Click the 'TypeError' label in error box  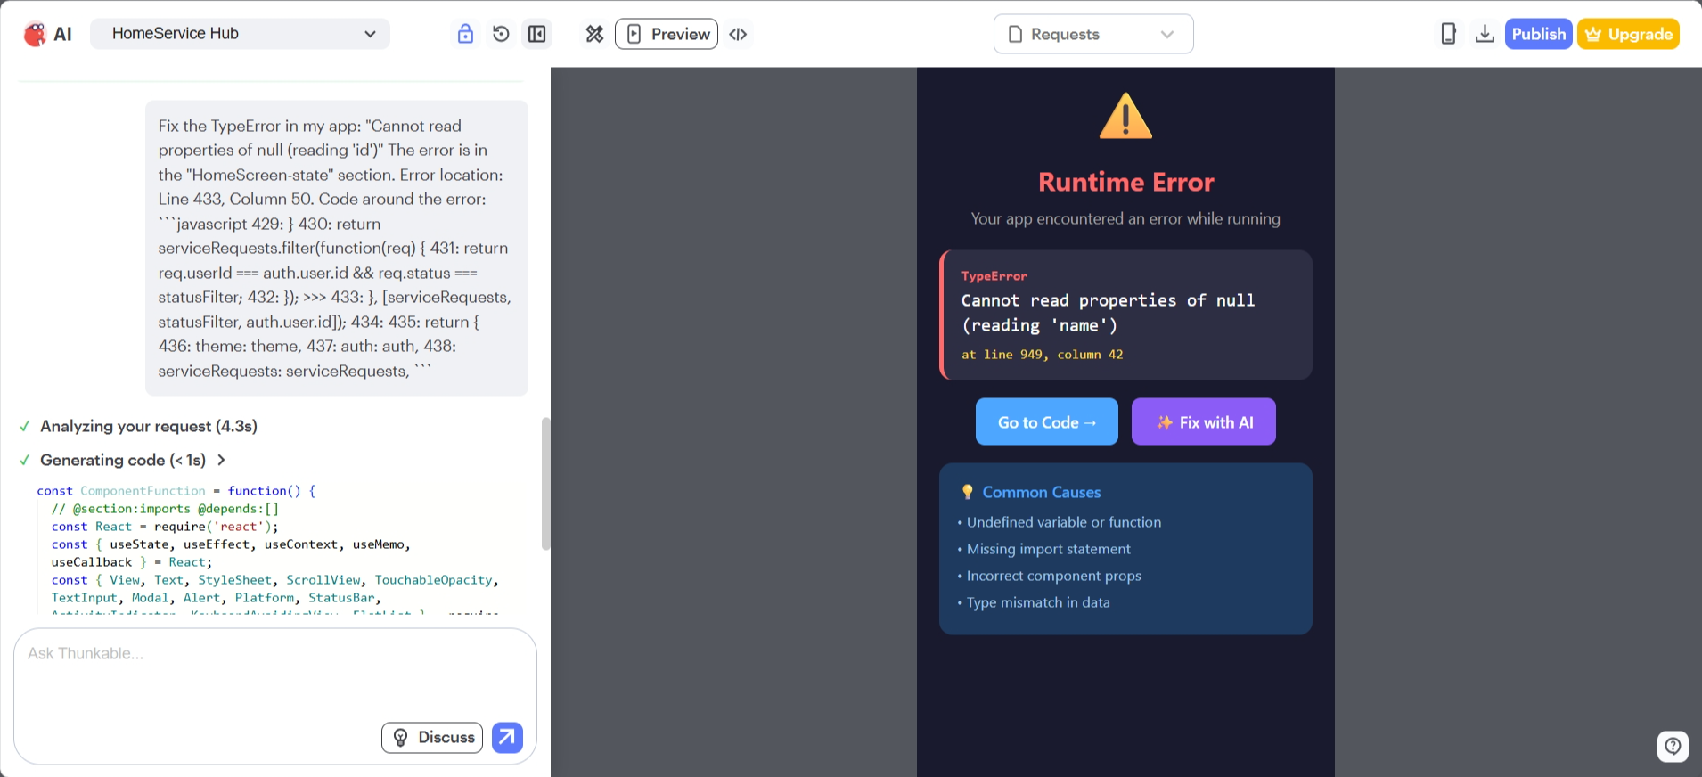click(x=994, y=276)
